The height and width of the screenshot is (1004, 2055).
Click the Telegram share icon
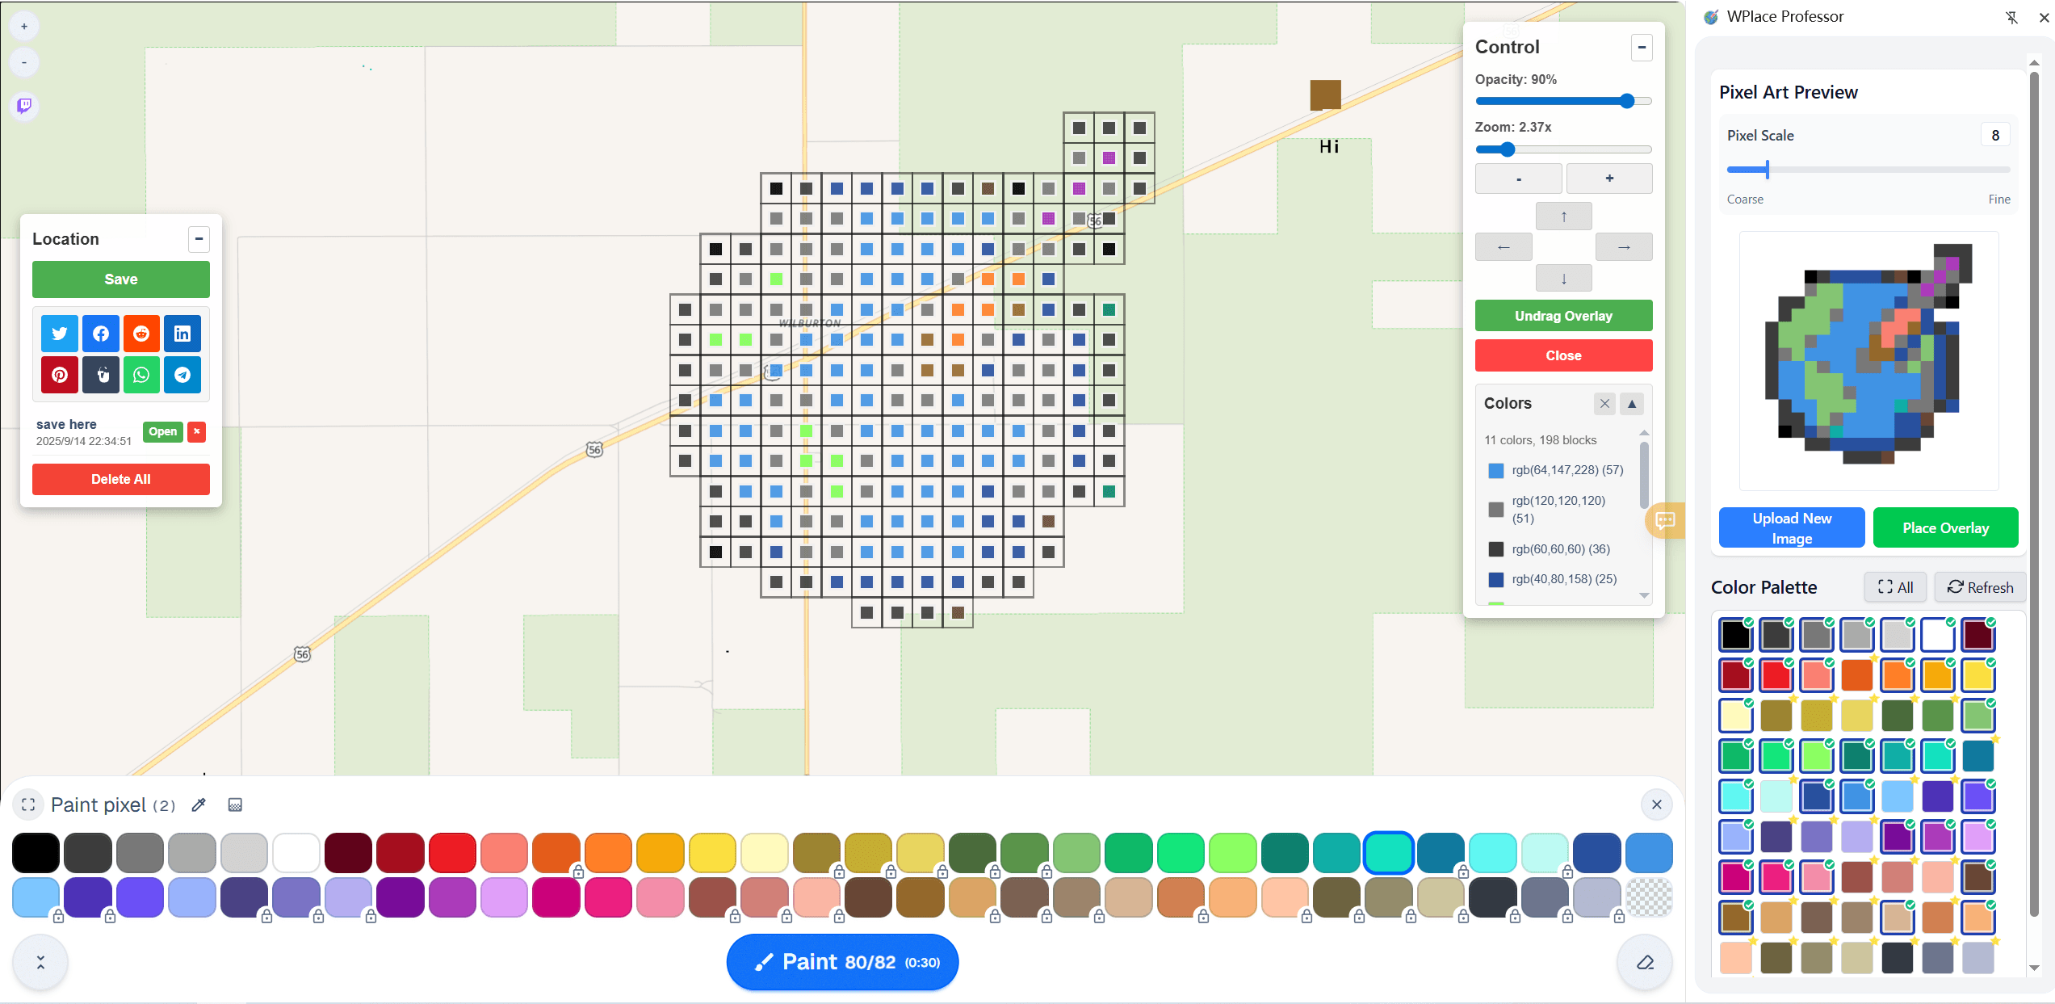(x=182, y=375)
